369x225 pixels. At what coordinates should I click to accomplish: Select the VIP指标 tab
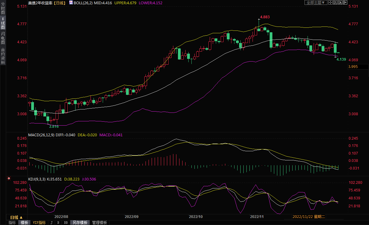(x=39, y=223)
